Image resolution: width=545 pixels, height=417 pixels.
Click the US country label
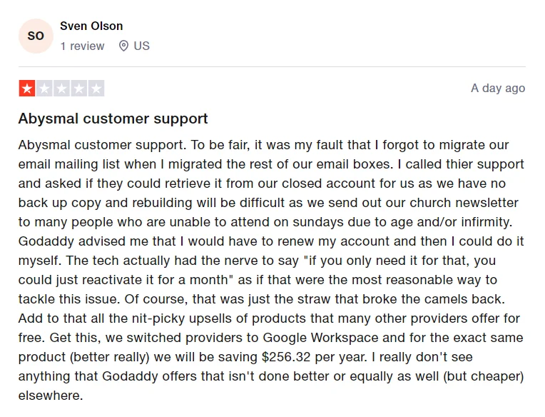click(141, 46)
